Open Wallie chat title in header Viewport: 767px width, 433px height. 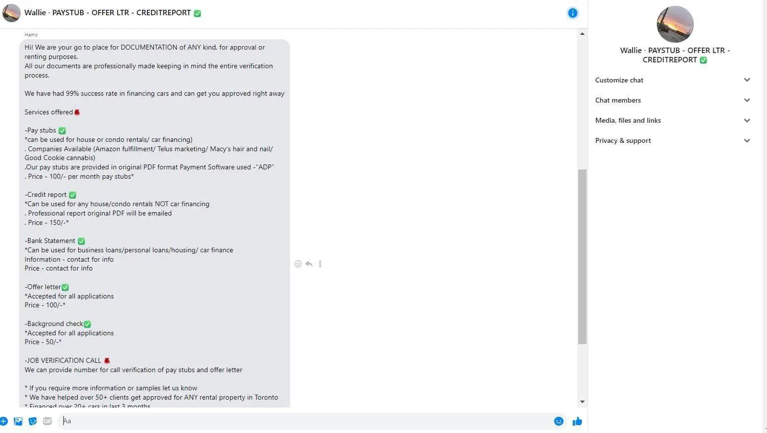coord(108,13)
